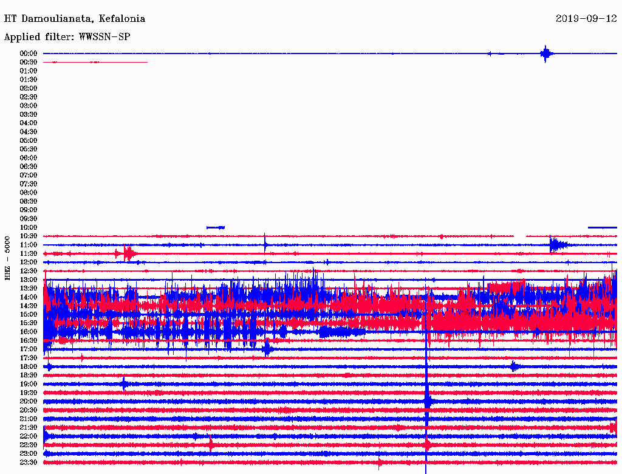Click the station title 'HT Damoulianata, Kefalonia'
622x474 pixels.
tap(75, 19)
